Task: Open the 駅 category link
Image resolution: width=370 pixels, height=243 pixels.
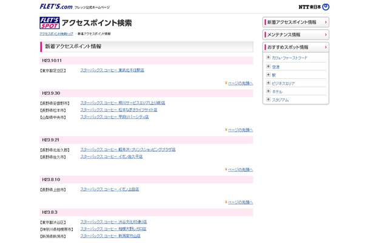Action: 274,75
